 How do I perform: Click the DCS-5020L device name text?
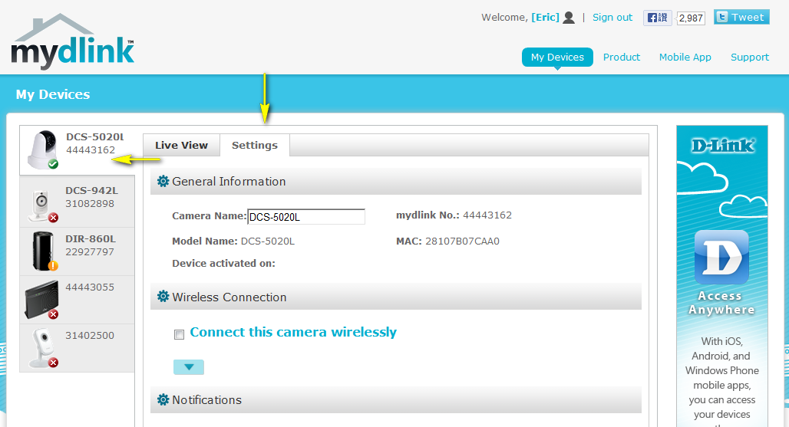(95, 136)
